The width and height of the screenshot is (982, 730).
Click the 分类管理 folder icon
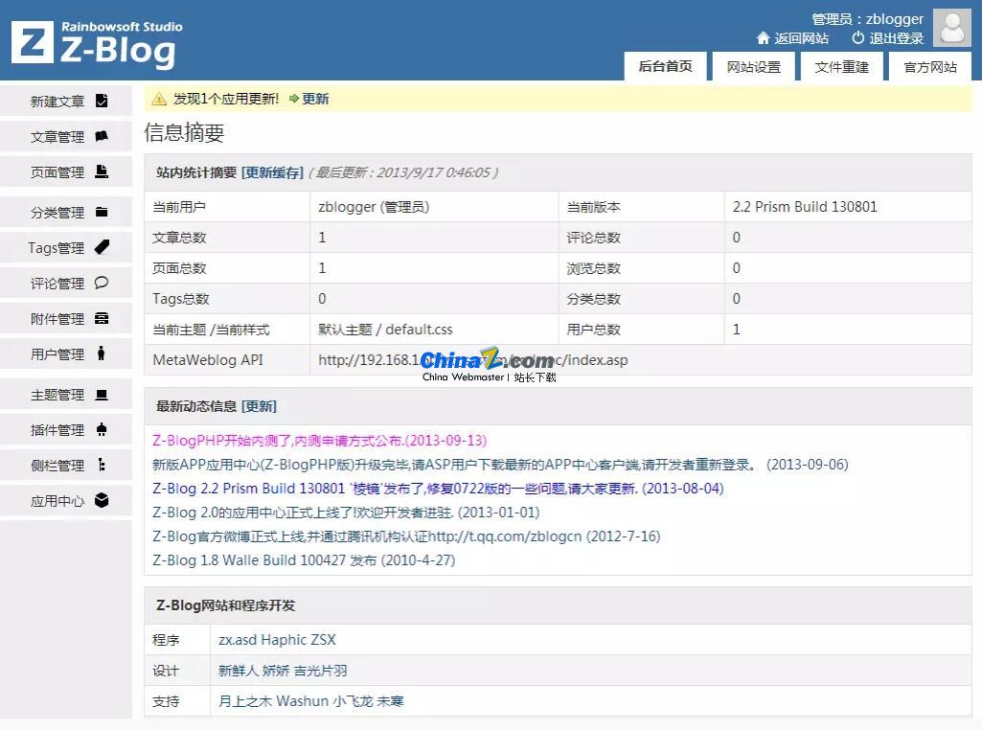click(102, 213)
